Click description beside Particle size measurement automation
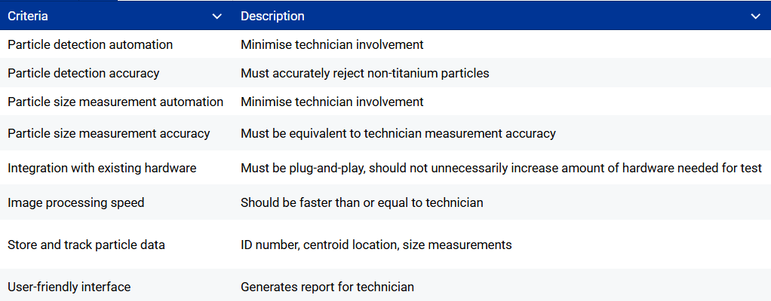The height and width of the screenshot is (301, 771). [332, 102]
